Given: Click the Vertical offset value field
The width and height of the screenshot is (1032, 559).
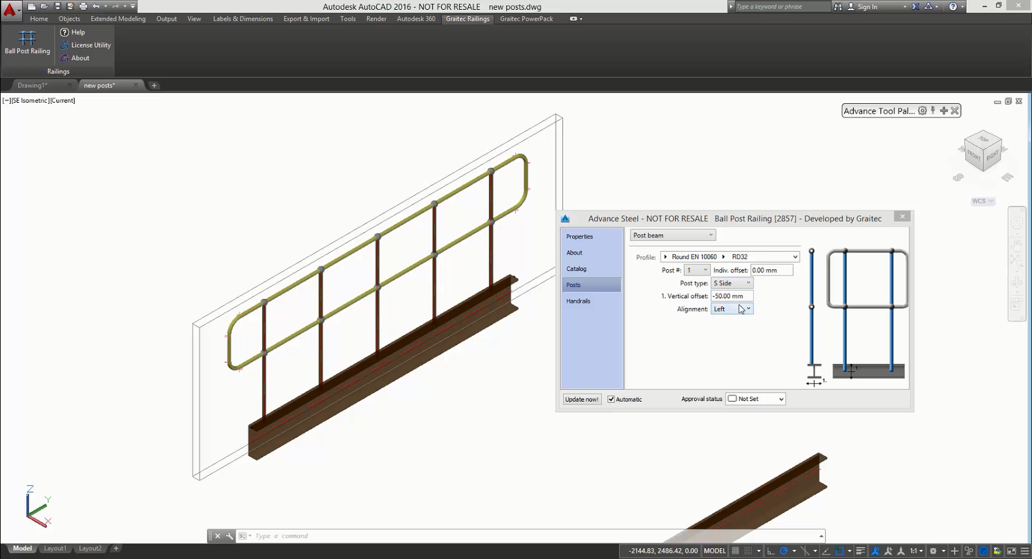Looking at the screenshot, I should coord(732,296).
